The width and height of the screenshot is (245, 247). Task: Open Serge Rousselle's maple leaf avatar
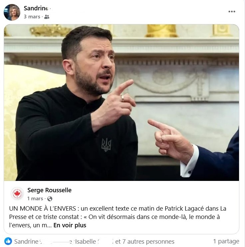coord(17,194)
